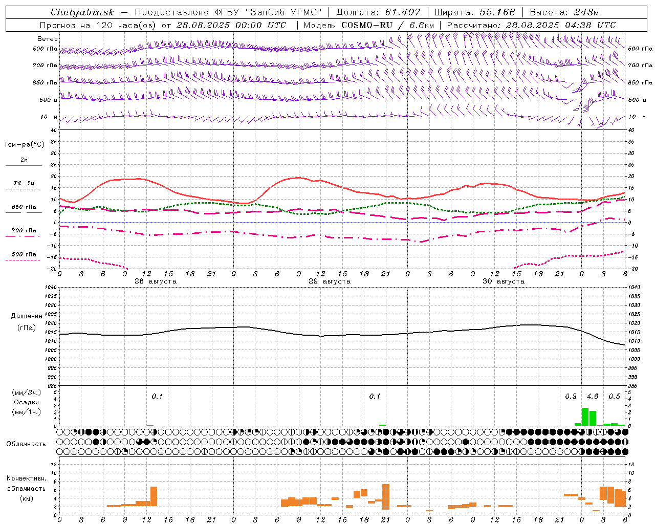Click the Рассчитано: 28.08.2025 04:38 UTC timestamp
The image size is (655, 524).
point(531,25)
